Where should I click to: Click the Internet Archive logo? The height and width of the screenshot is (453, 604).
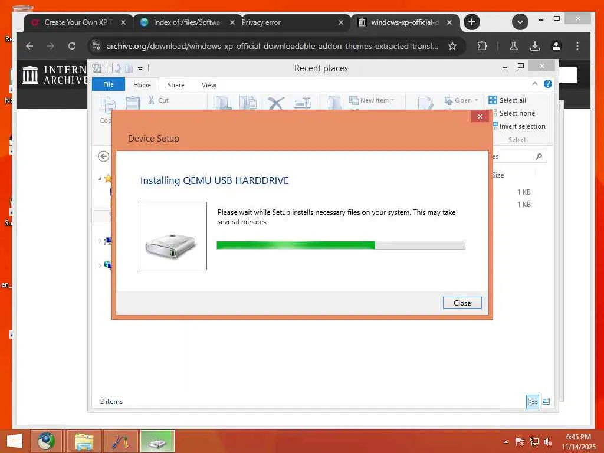click(54, 75)
